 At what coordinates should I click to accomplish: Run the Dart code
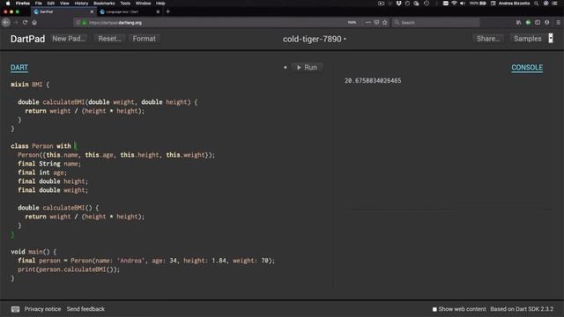click(307, 68)
